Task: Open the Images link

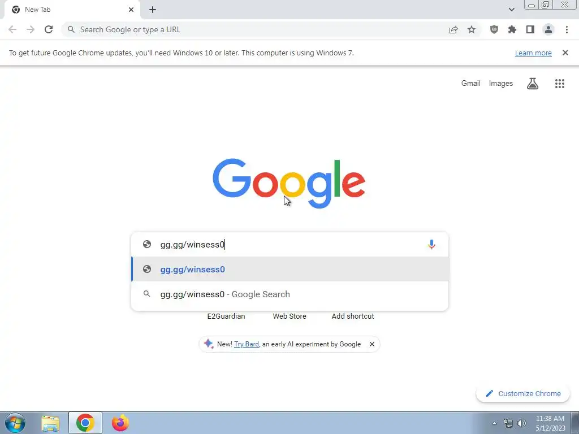Action: point(501,84)
